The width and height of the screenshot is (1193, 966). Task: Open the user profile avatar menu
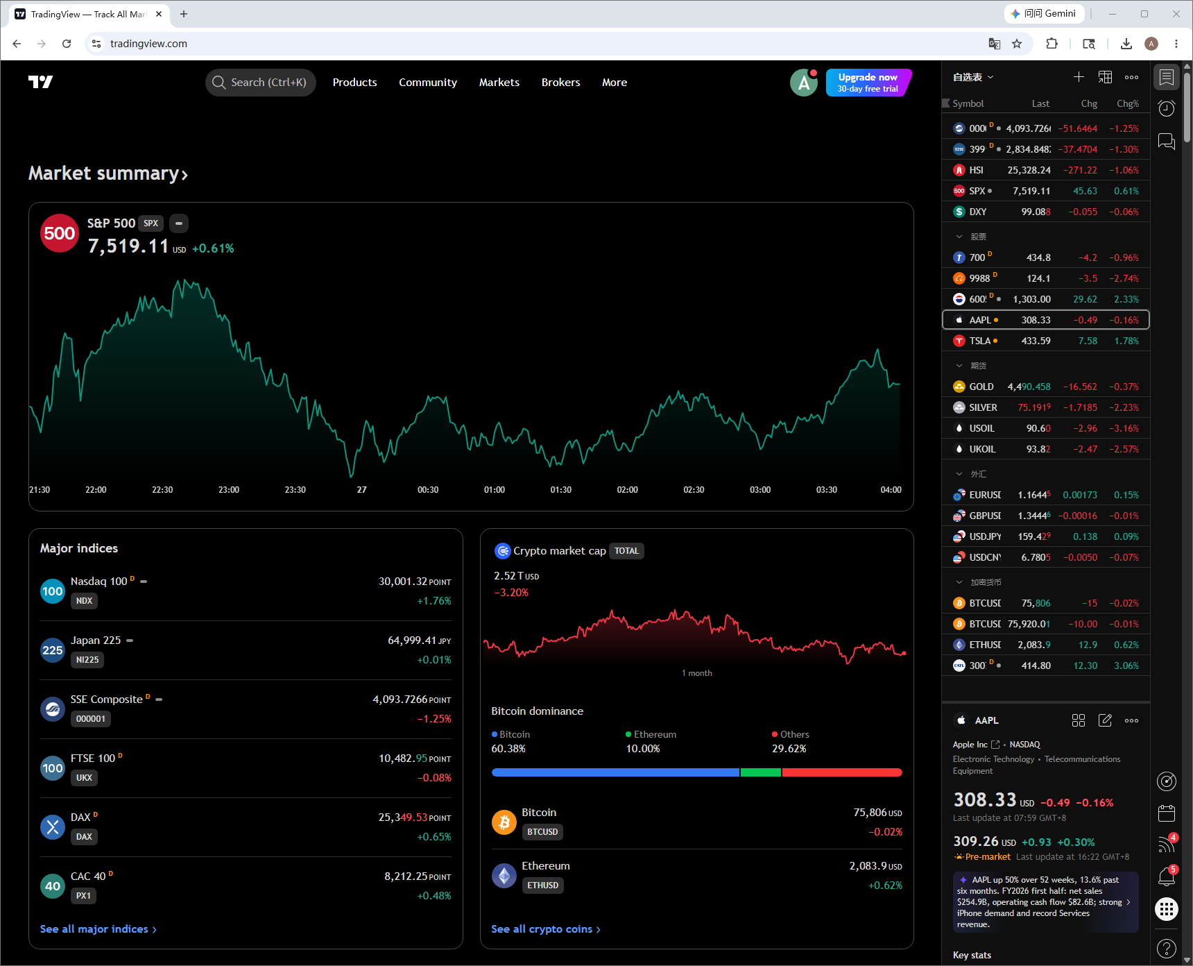[x=804, y=83]
